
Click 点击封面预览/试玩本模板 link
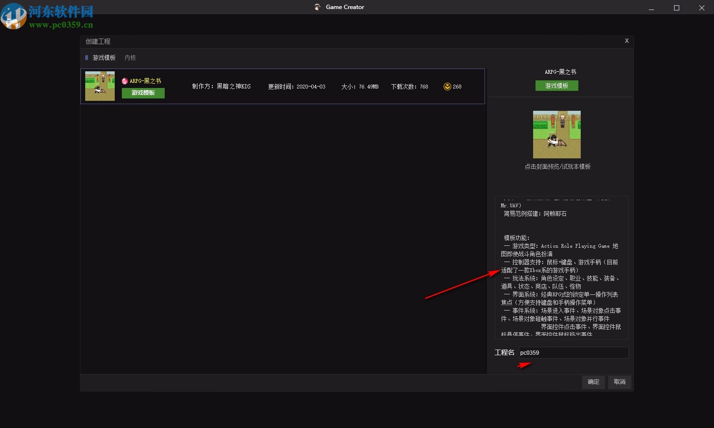[x=557, y=166]
